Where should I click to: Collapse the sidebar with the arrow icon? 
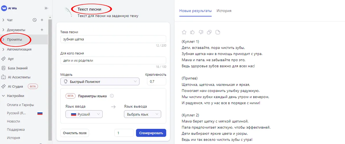coord(47,8)
